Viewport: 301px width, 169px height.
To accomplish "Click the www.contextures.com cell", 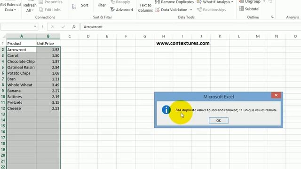I will click(x=183, y=43).
